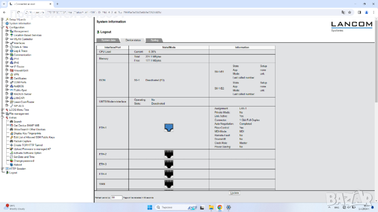Expand the LCOS Menu Tree node
The height and width of the screenshot is (212, 378).
[2, 110]
